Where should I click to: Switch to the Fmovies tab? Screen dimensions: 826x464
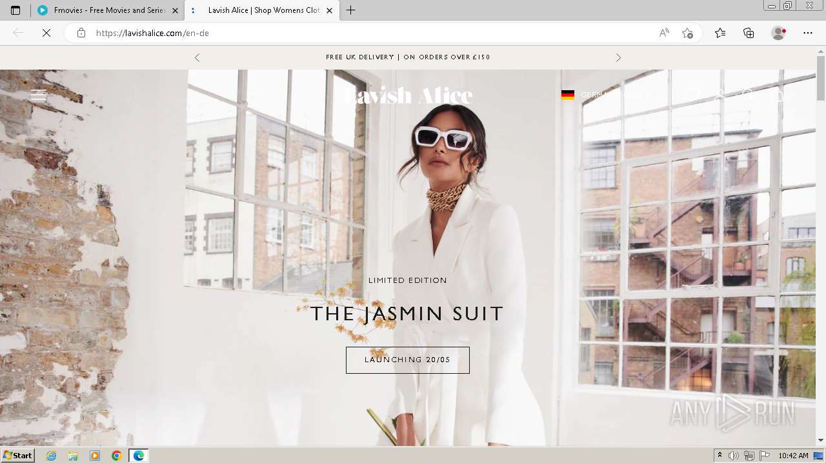point(108,10)
